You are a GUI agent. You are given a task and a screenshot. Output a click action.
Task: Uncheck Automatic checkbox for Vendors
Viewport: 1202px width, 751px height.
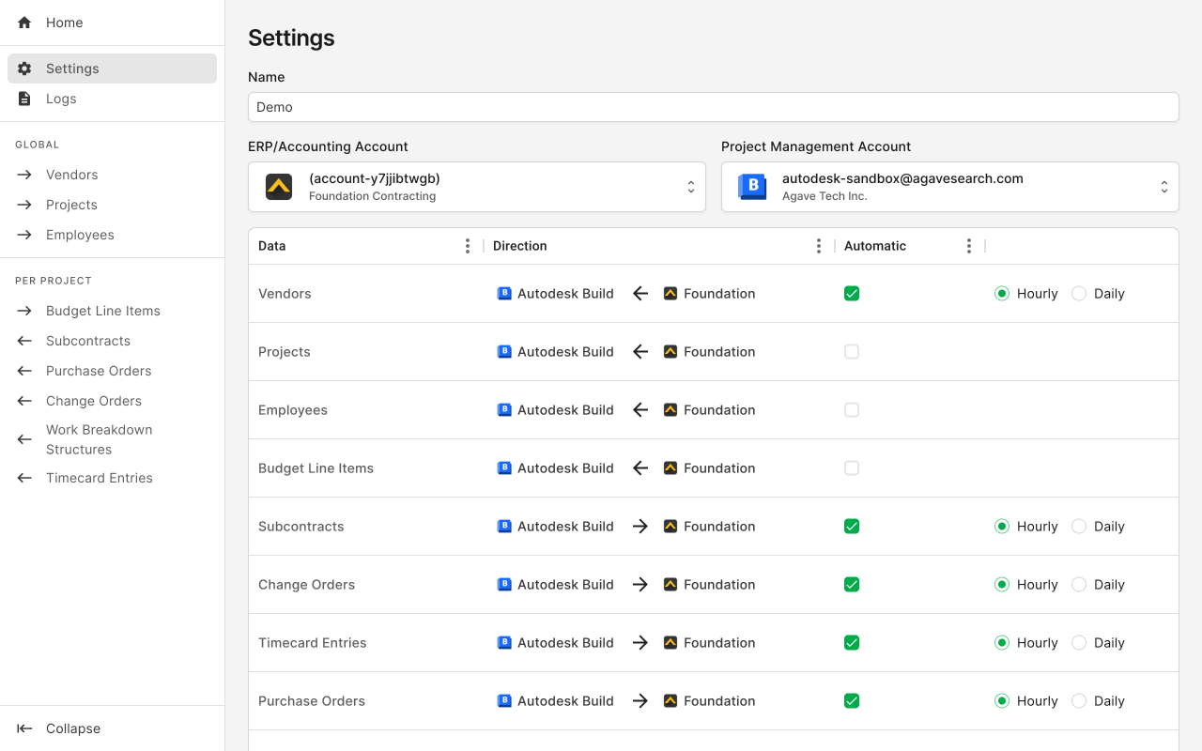[x=852, y=294]
